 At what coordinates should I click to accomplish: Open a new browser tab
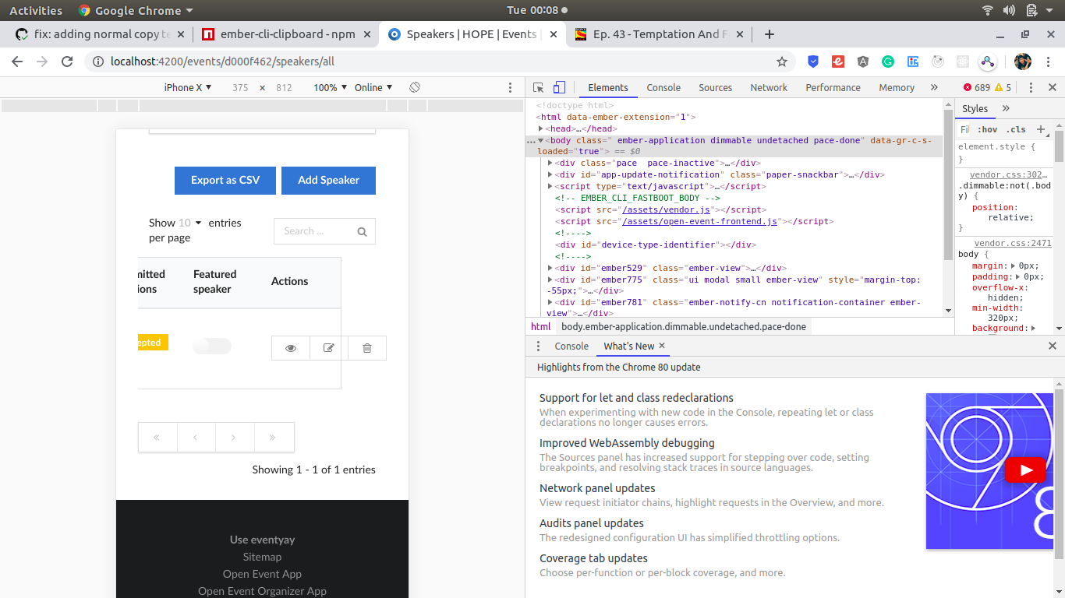click(770, 34)
